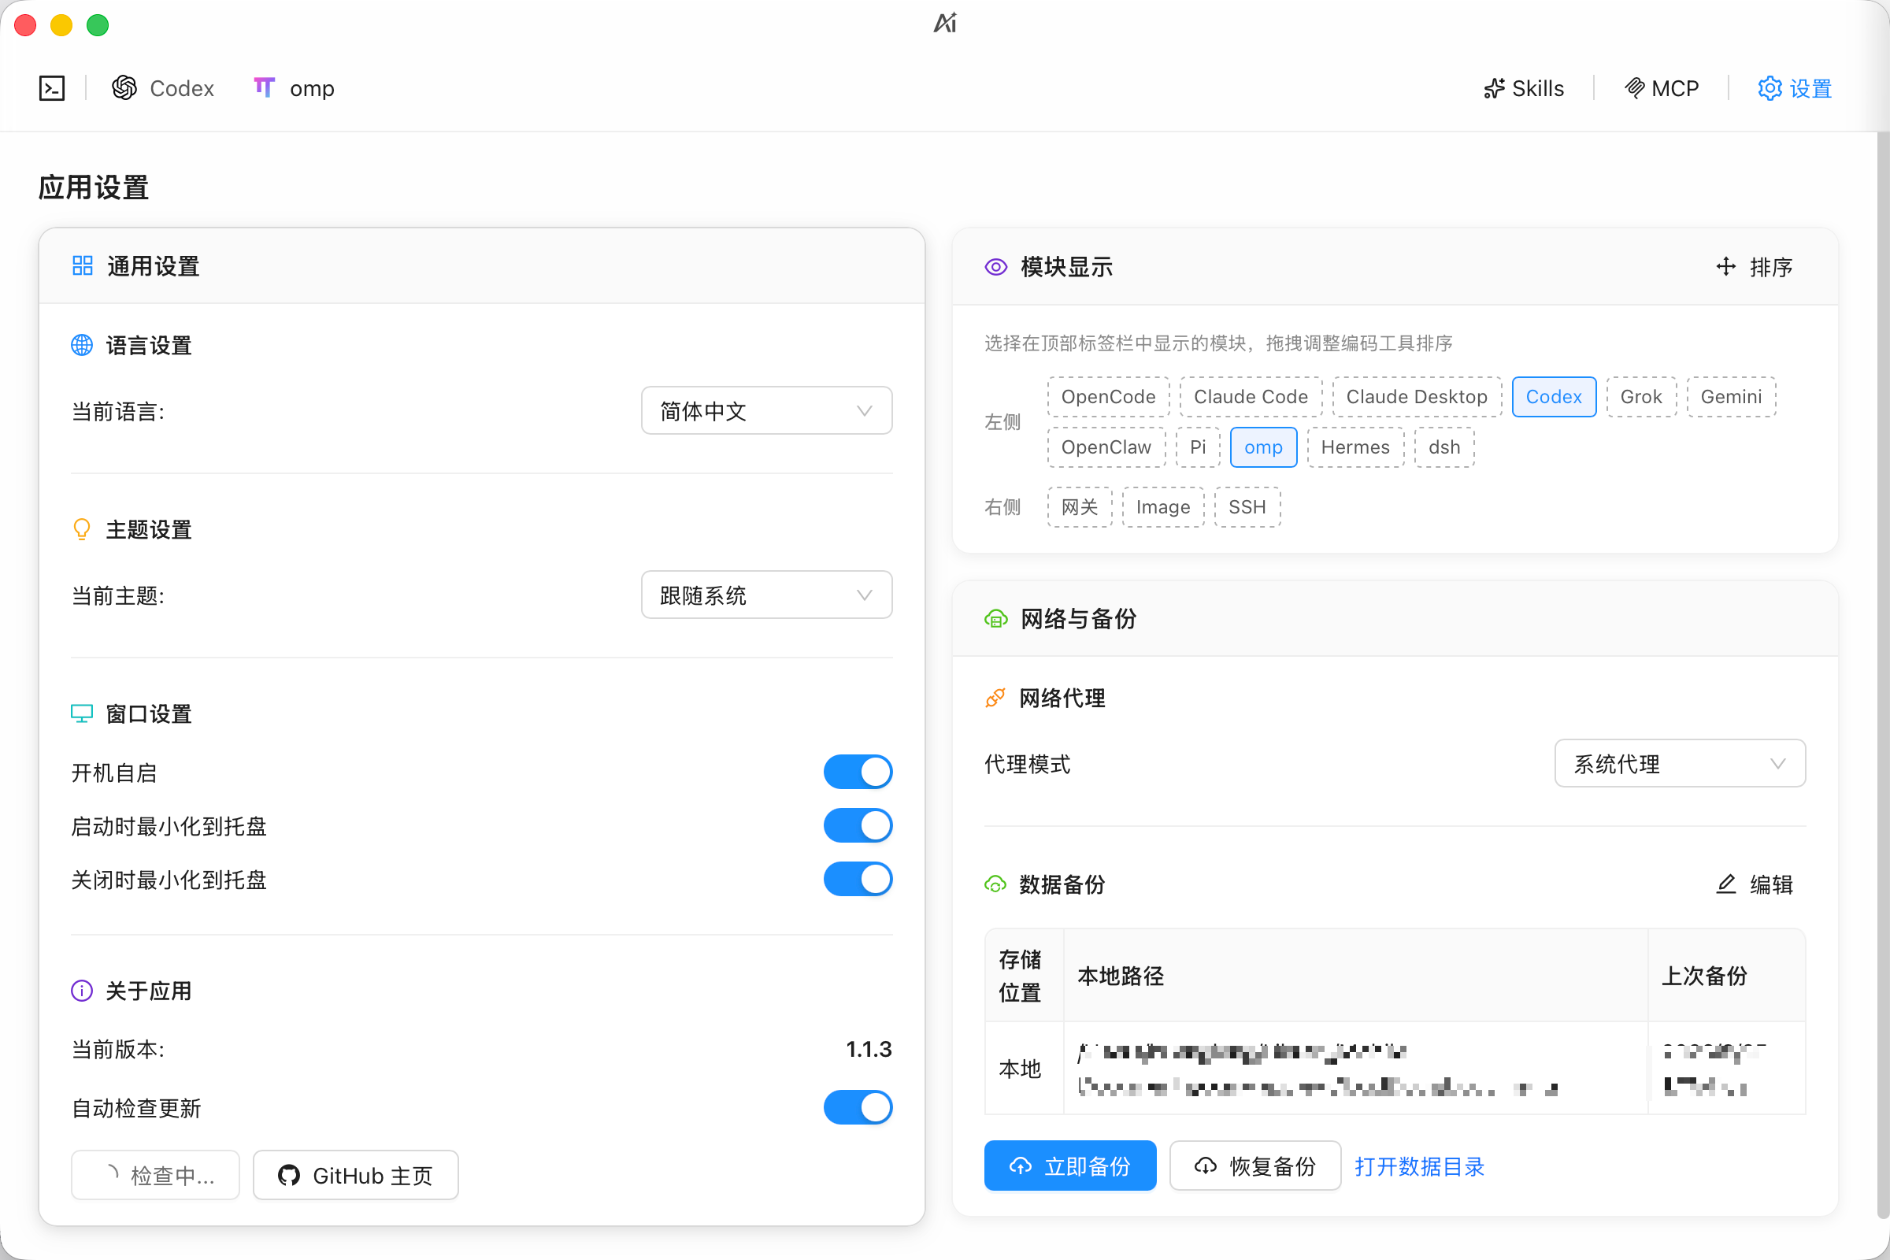Image resolution: width=1890 pixels, height=1260 pixels.
Task: Switch to the omp tab
Action: (294, 88)
